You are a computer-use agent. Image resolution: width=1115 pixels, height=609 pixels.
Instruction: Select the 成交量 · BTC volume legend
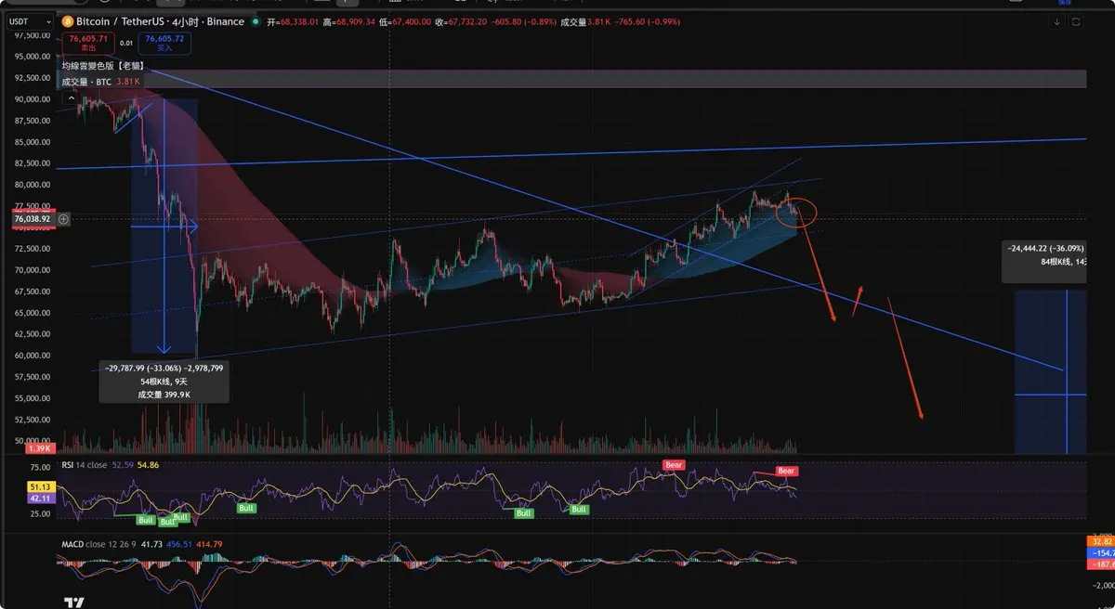(x=86, y=82)
